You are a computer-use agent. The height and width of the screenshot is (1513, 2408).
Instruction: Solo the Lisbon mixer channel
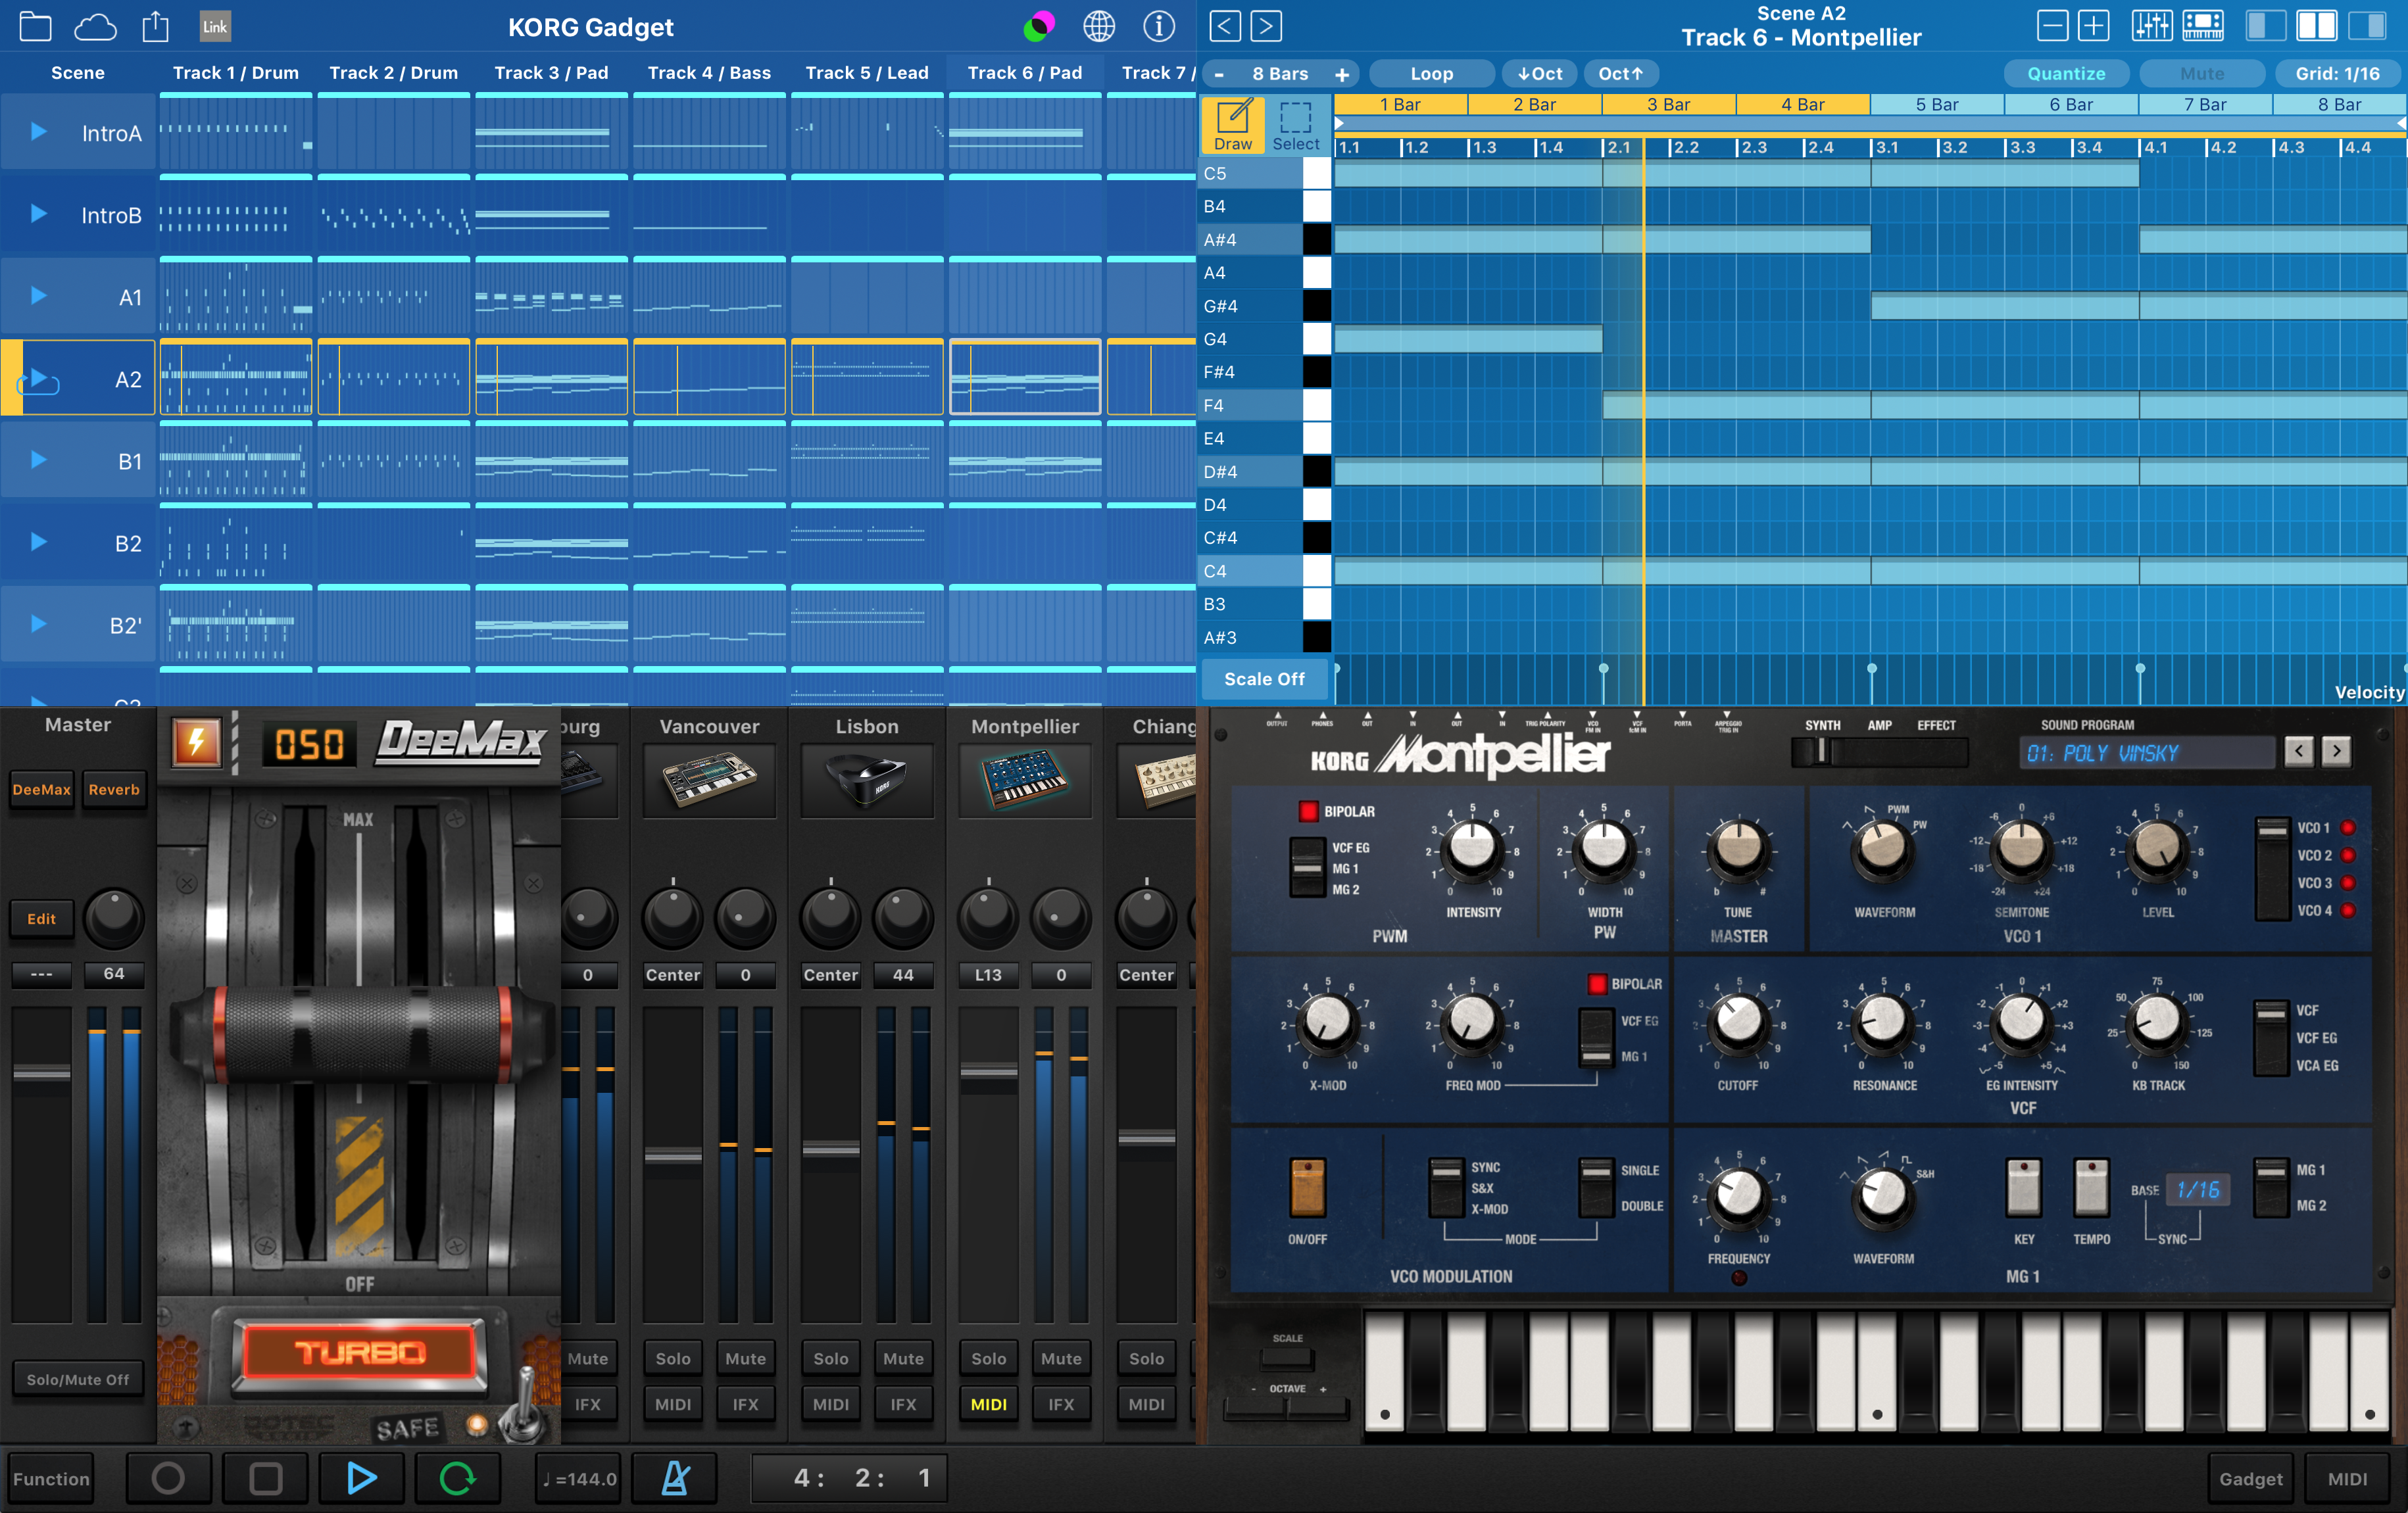[830, 1358]
